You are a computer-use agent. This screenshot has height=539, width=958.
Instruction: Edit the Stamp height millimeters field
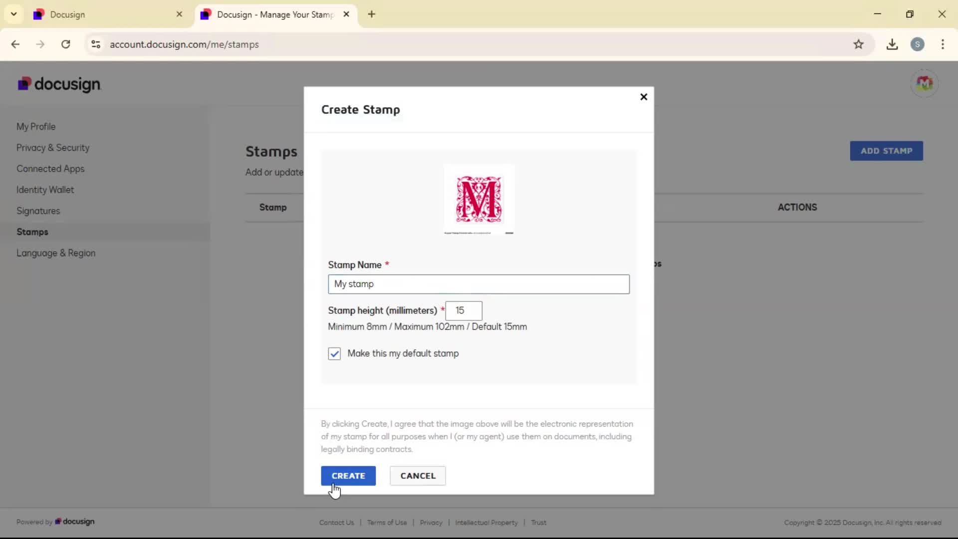(x=464, y=310)
